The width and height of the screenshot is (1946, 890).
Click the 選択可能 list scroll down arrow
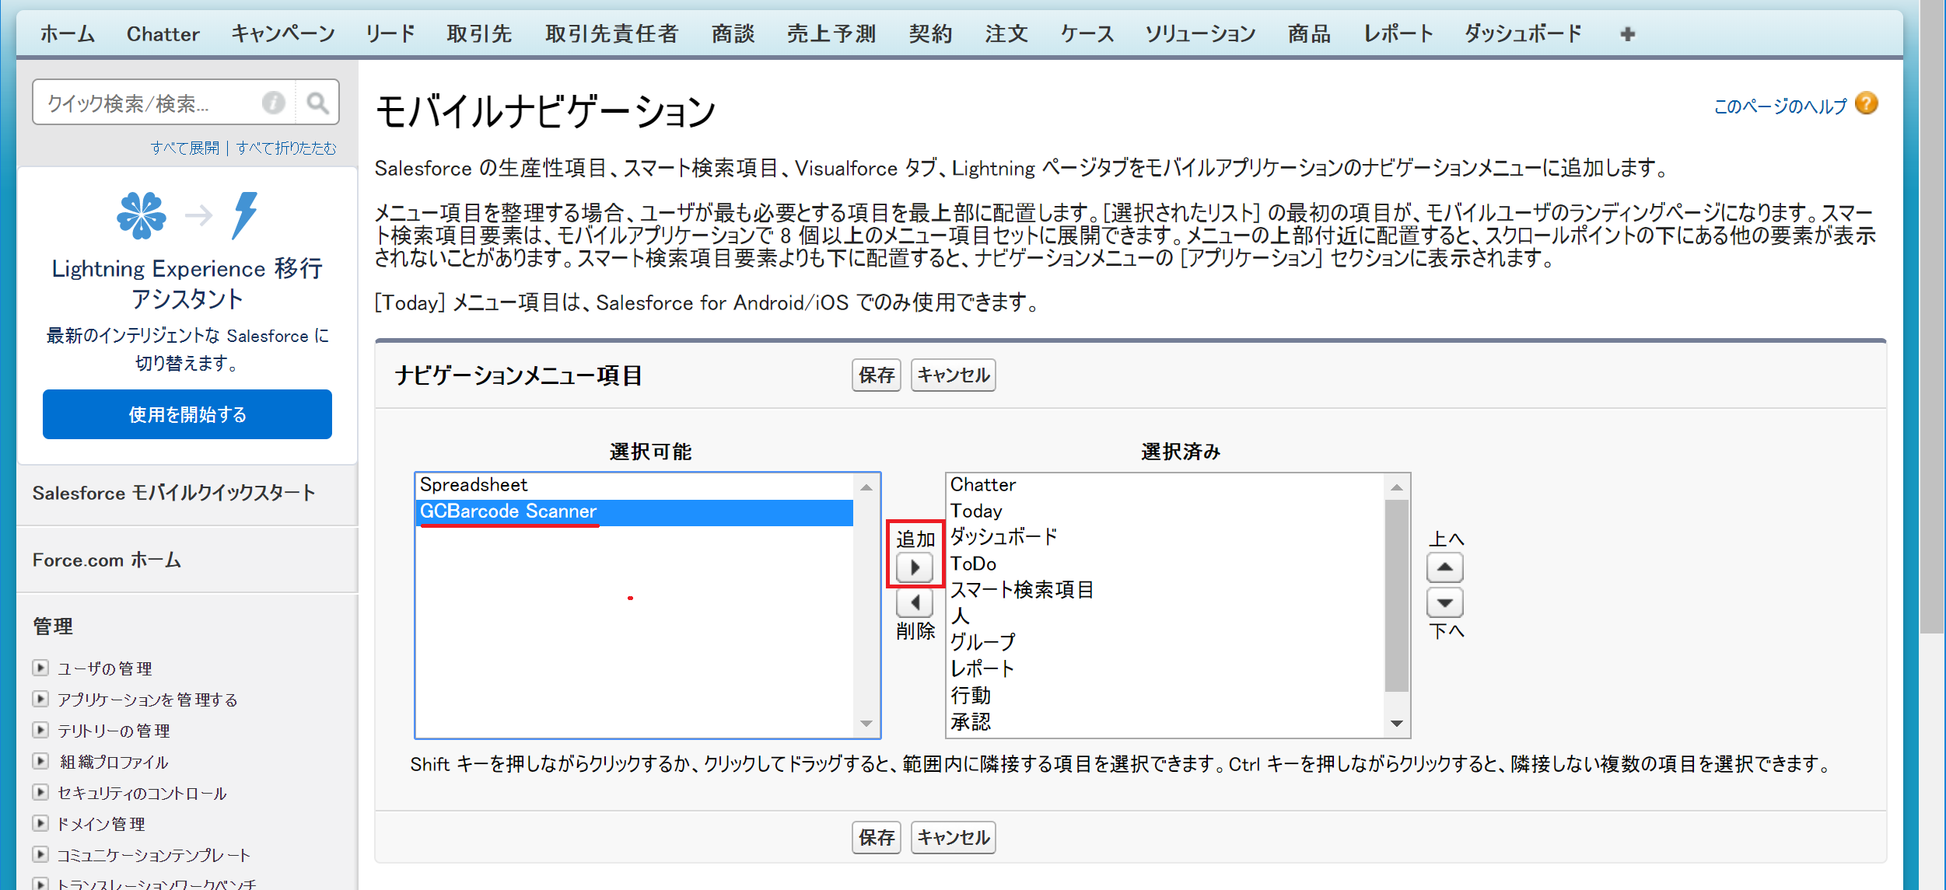[866, 724]
